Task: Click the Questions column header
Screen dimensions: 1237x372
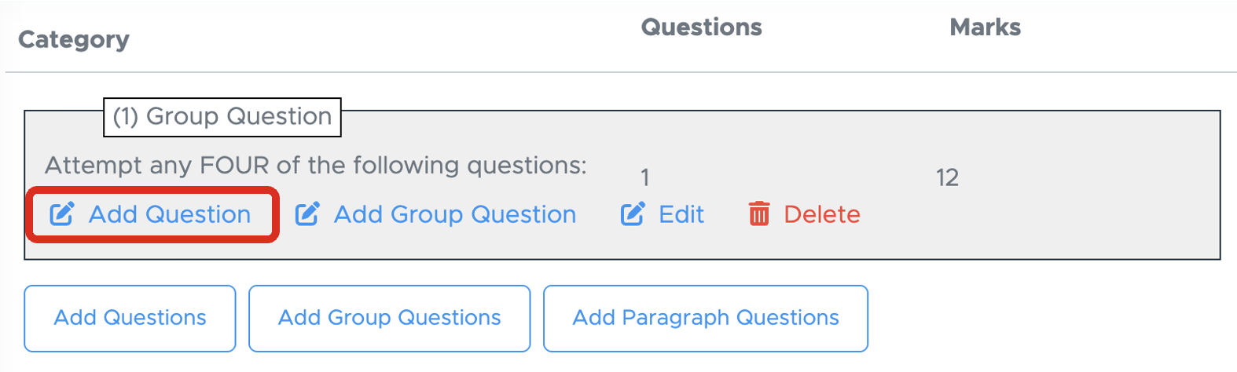Action: [702, 27]
